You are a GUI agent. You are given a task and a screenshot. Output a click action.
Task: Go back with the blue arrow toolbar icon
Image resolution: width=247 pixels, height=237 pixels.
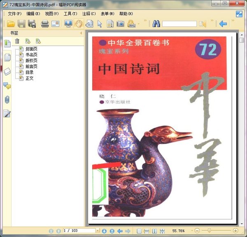point(223,24)
